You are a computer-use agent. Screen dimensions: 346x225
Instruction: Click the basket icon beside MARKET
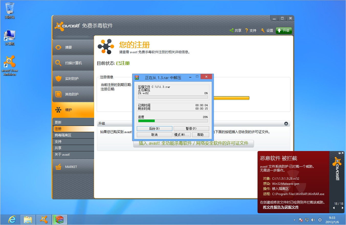(59, 167)
